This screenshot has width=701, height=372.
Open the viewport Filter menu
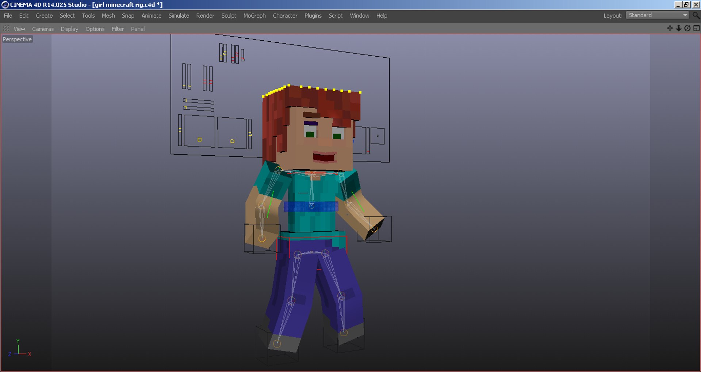(118, 29)
